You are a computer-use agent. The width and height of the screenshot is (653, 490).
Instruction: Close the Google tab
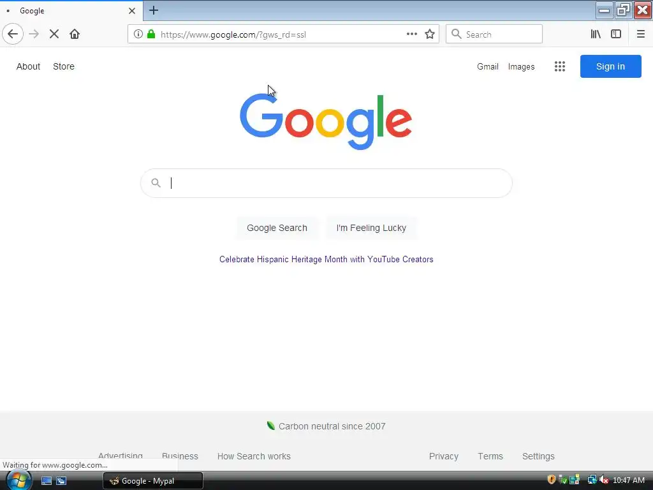tap(131, 11)
